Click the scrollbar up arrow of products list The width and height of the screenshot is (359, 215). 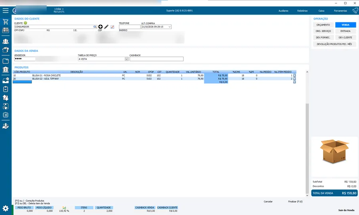[307, 72]
